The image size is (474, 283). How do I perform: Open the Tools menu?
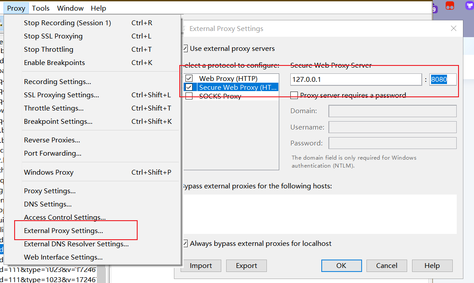41,8
